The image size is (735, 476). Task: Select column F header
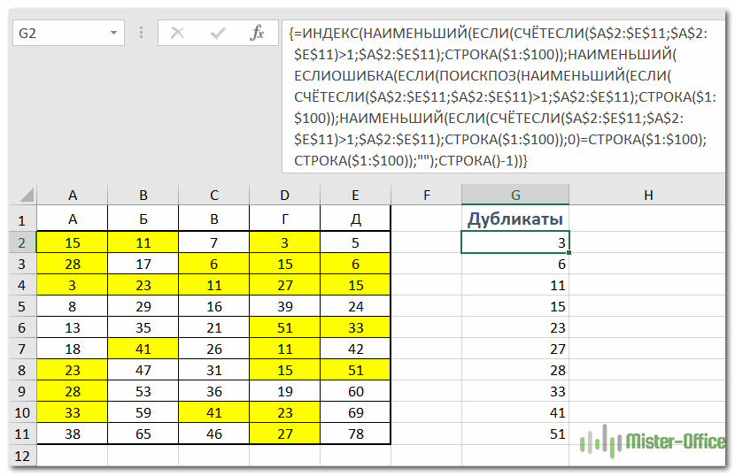click(426, 196)
